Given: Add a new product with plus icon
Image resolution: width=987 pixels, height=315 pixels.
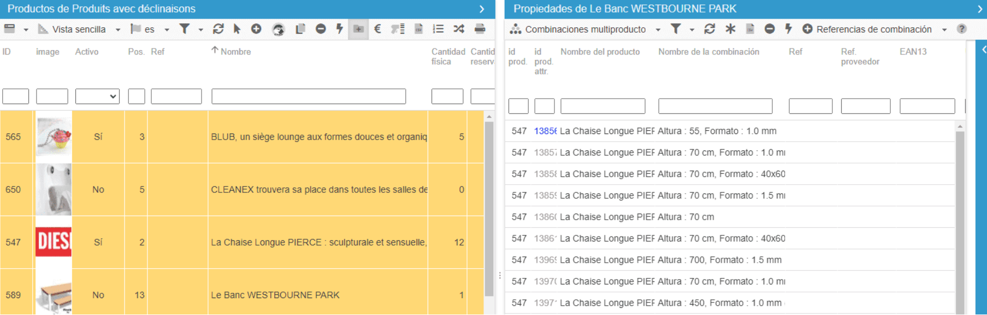Looking at the screenshot, I should (256, 29).
